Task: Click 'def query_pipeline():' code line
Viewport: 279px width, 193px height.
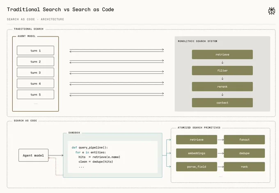Action: [x=90, y=148]
